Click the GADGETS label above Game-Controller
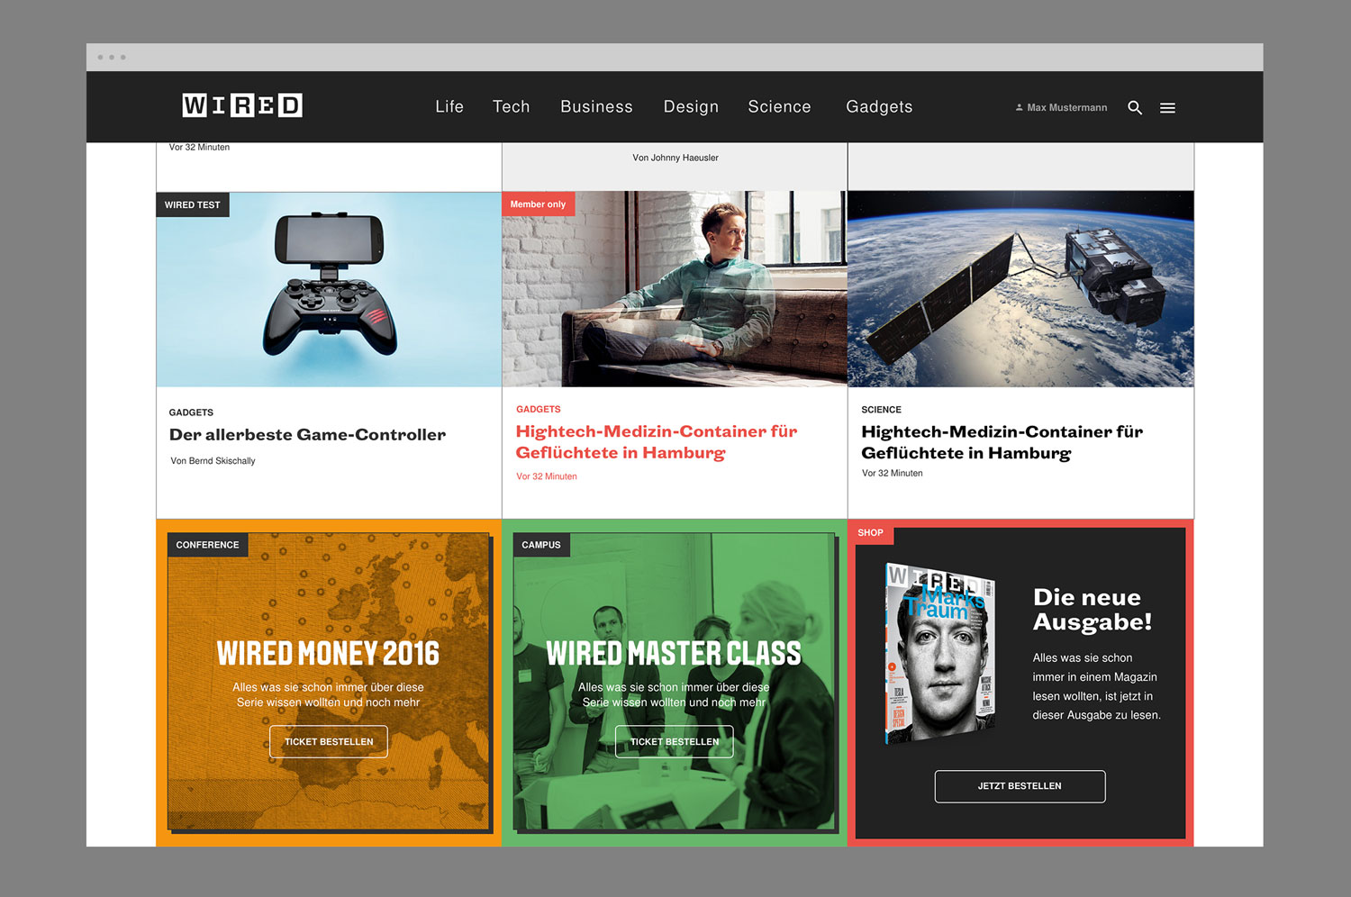This screenshot has height=897, width=1351. 191,412
